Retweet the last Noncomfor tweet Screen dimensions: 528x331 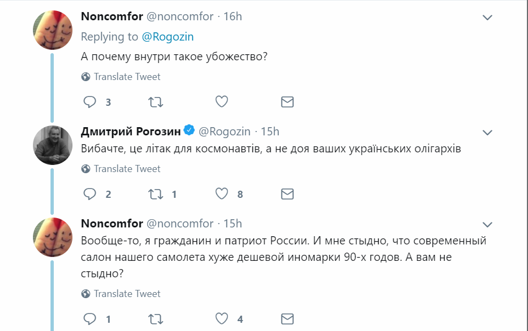coord(155,319)
